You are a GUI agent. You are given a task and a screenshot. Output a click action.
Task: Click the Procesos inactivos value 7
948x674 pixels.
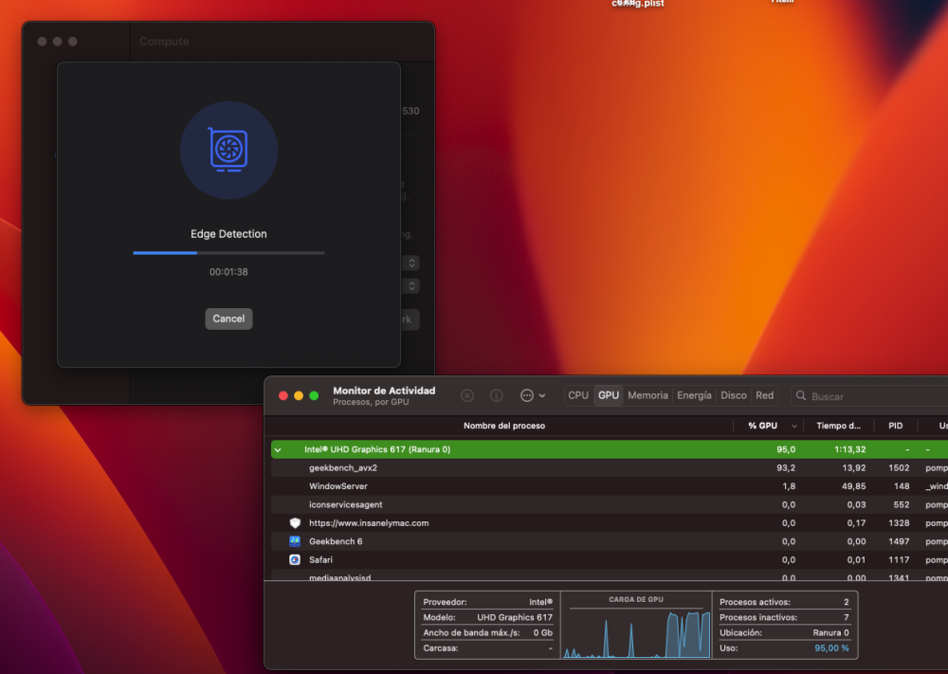click(x=846, y=617)
